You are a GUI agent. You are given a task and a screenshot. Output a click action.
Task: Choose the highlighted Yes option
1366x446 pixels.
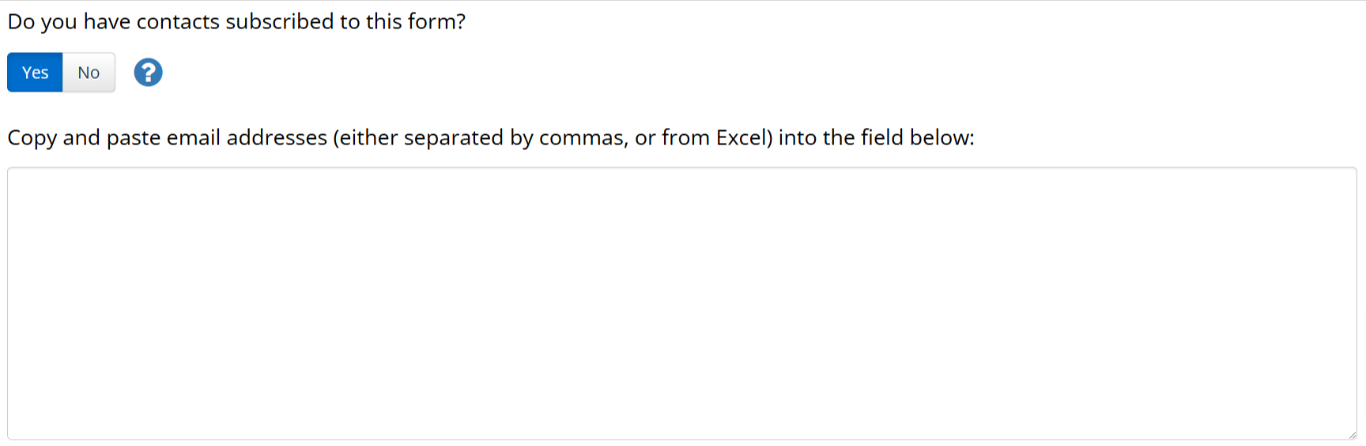35,73
